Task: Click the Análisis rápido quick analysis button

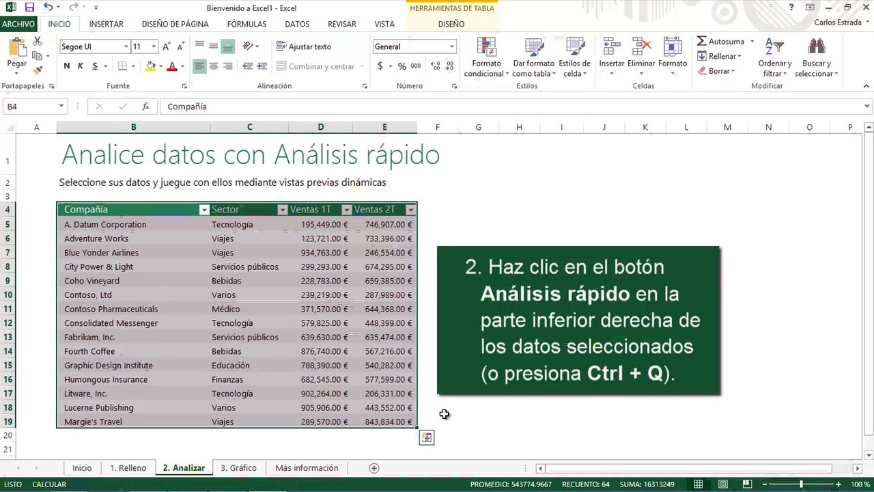Action: [x=426, y=437]
